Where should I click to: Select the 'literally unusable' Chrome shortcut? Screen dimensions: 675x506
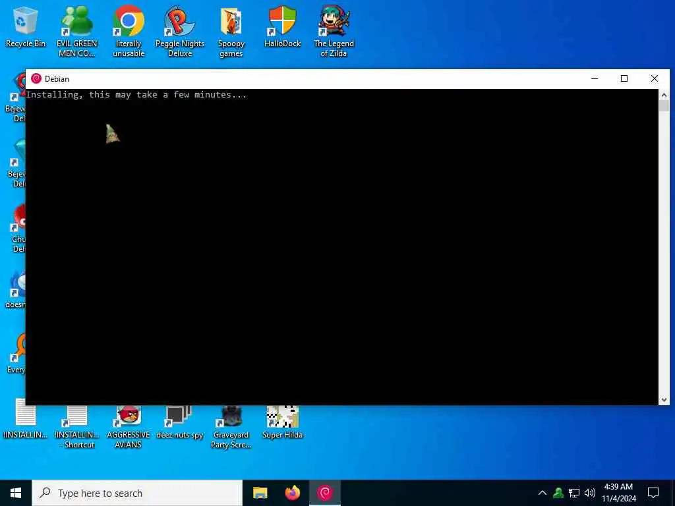point(129,32)
